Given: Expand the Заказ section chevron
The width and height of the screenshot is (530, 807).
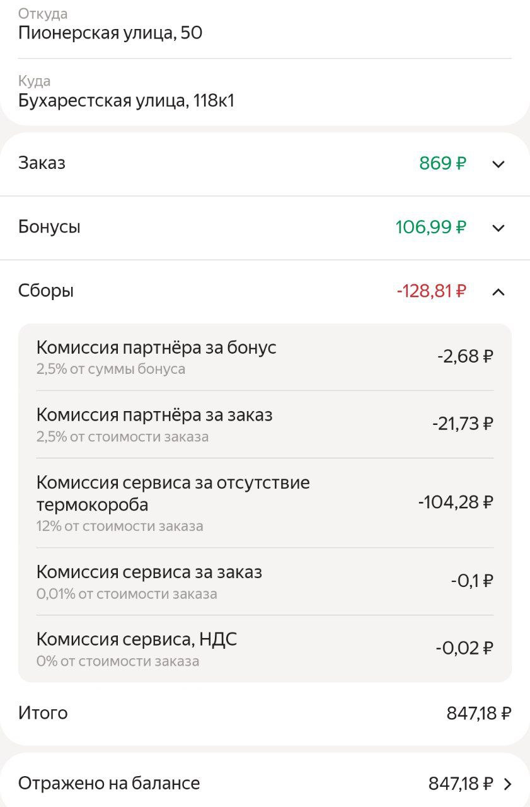Looking at the screenshot, I should pos(498,164).
